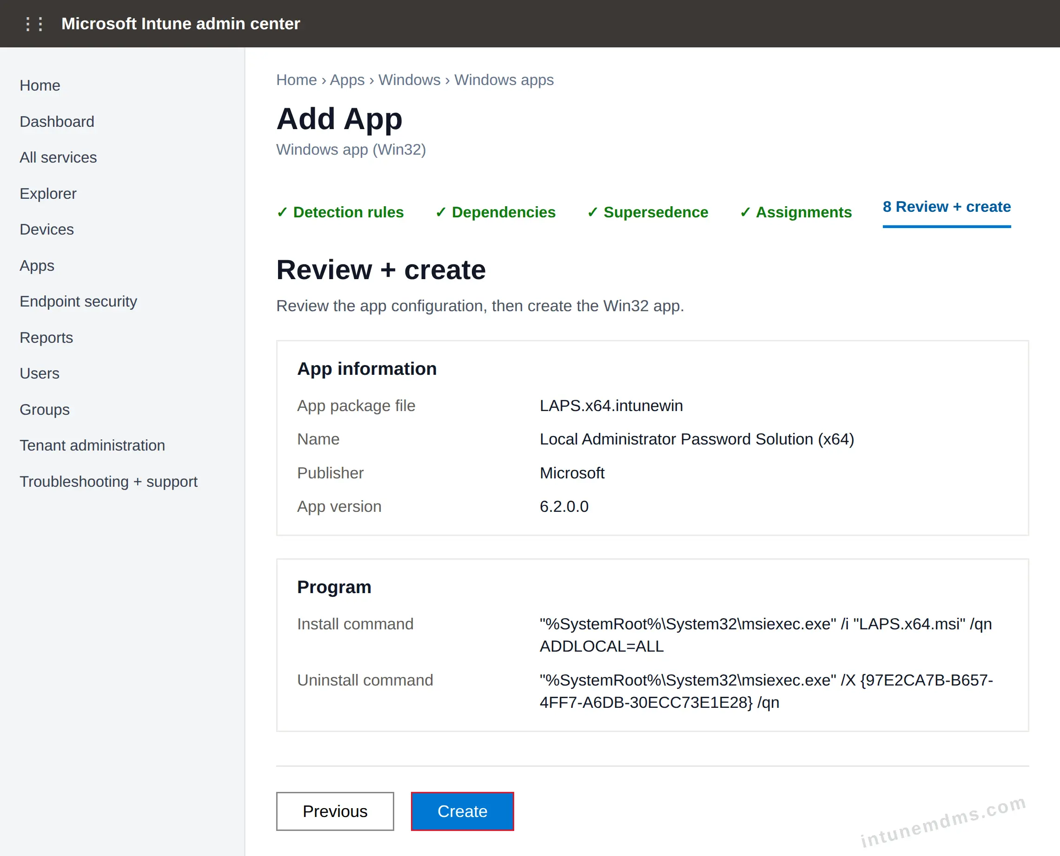Switch to the Supersedence step
Screen dimensions: 1060x856
pyautogui.click(x=648, y=212)
